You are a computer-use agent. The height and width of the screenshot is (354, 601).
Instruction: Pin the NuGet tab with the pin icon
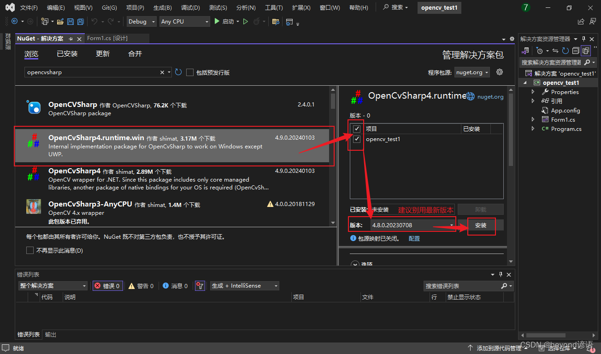tap(71, 39)
